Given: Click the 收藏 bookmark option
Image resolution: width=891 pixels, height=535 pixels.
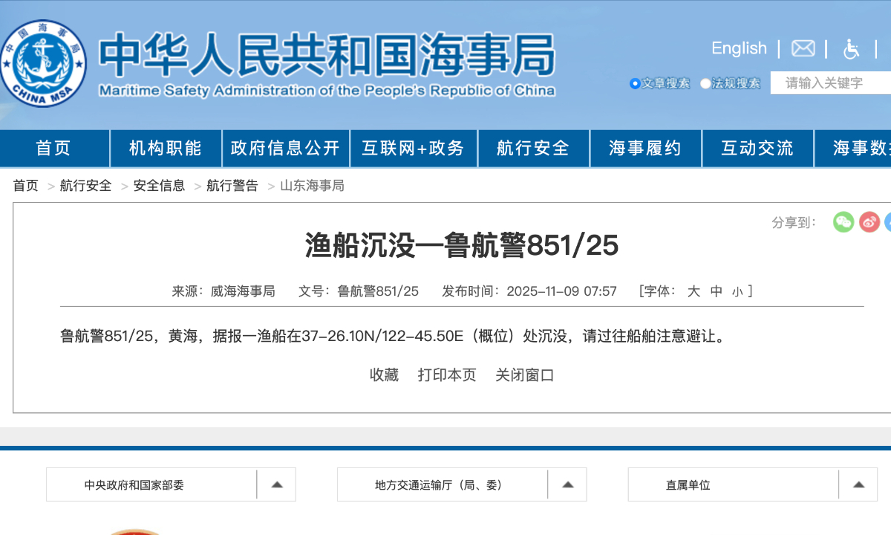Looking at the screenshot, I should pyautogui.click(x=384, y=375).
